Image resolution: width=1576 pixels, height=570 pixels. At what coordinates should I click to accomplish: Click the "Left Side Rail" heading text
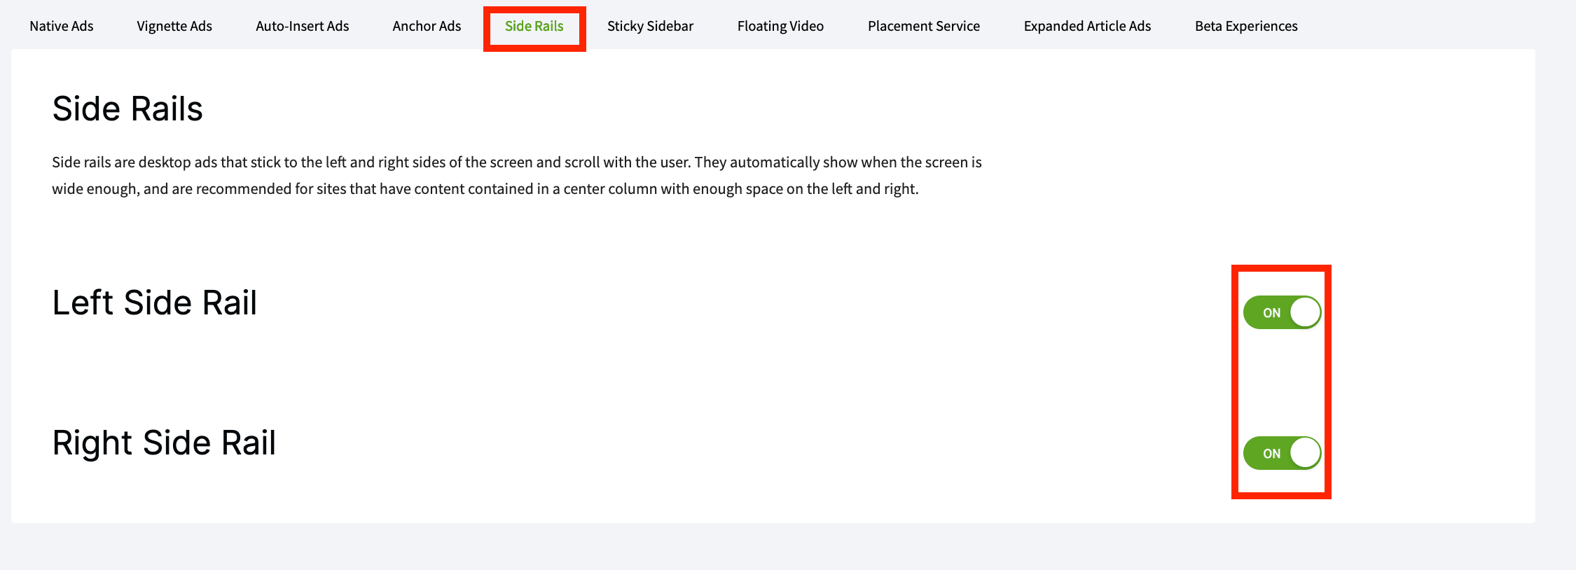click(x=155, y=303)
